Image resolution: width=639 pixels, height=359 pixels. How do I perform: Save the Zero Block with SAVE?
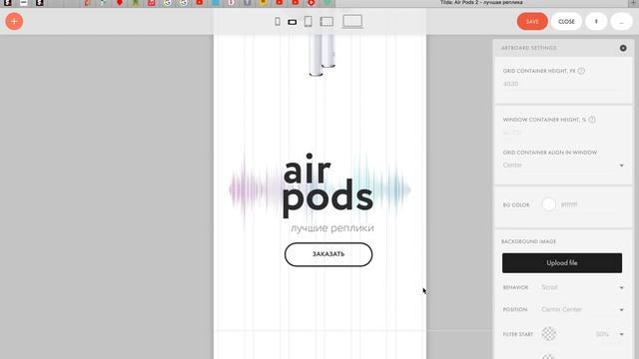532,22
